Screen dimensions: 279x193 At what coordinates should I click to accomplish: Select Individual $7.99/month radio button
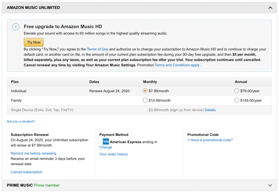(x=145, y=91)
